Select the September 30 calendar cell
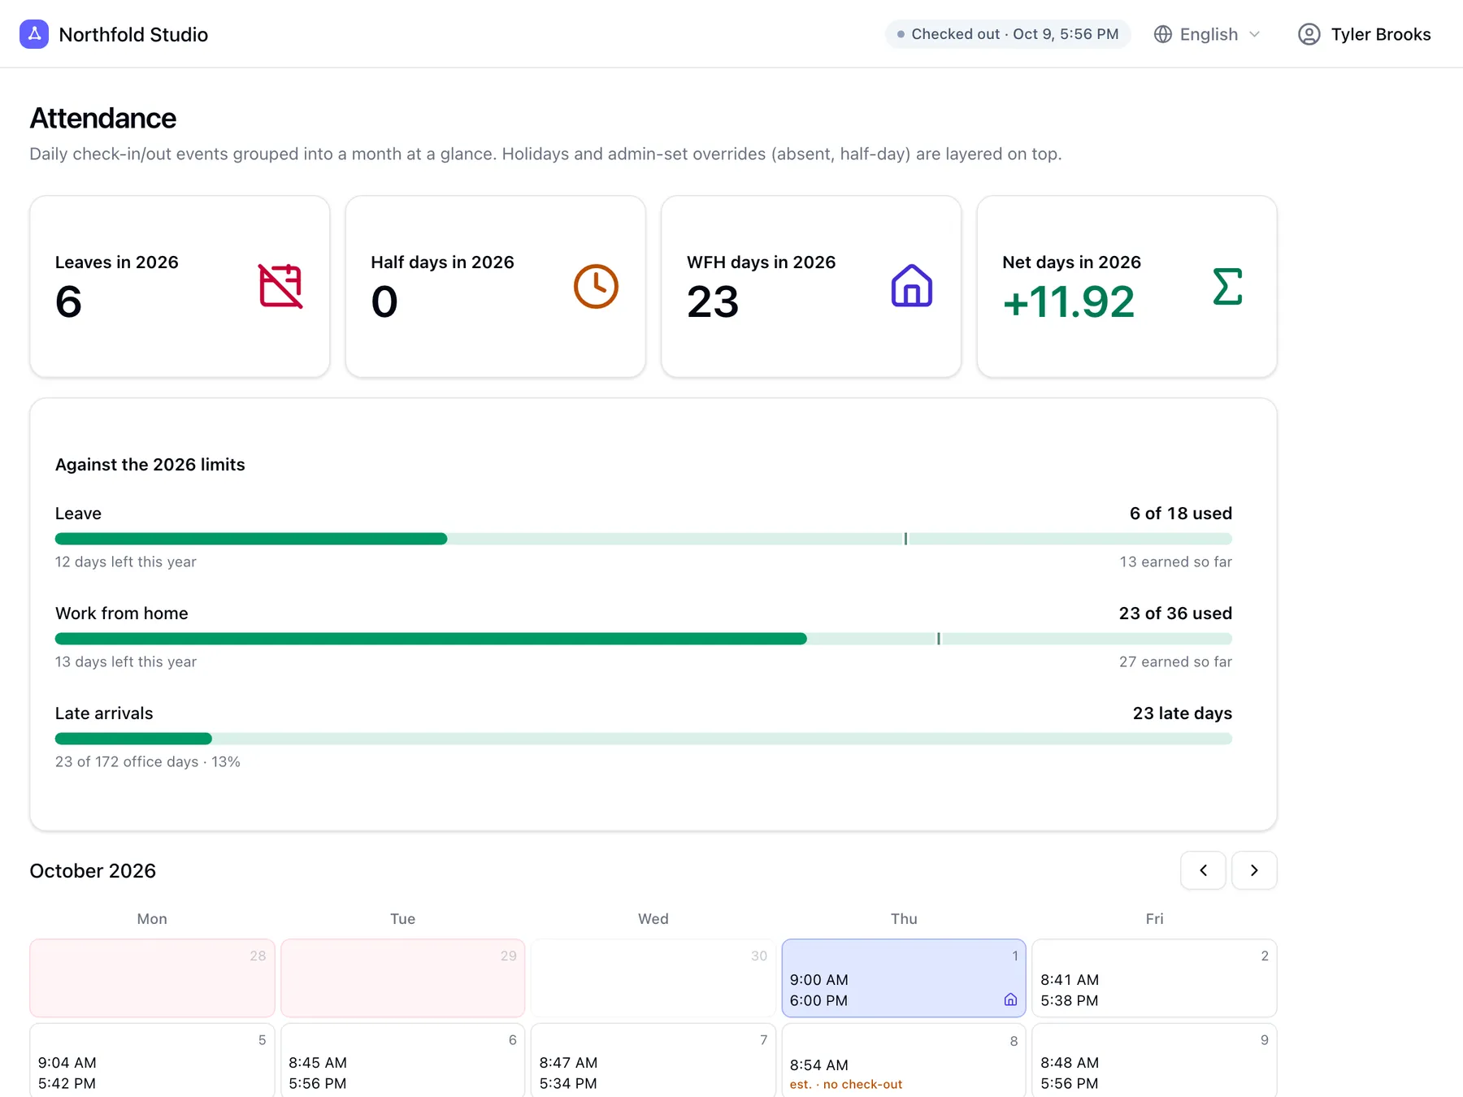The height and width of the screenshot is (1097, 1463). click(653, 978)
